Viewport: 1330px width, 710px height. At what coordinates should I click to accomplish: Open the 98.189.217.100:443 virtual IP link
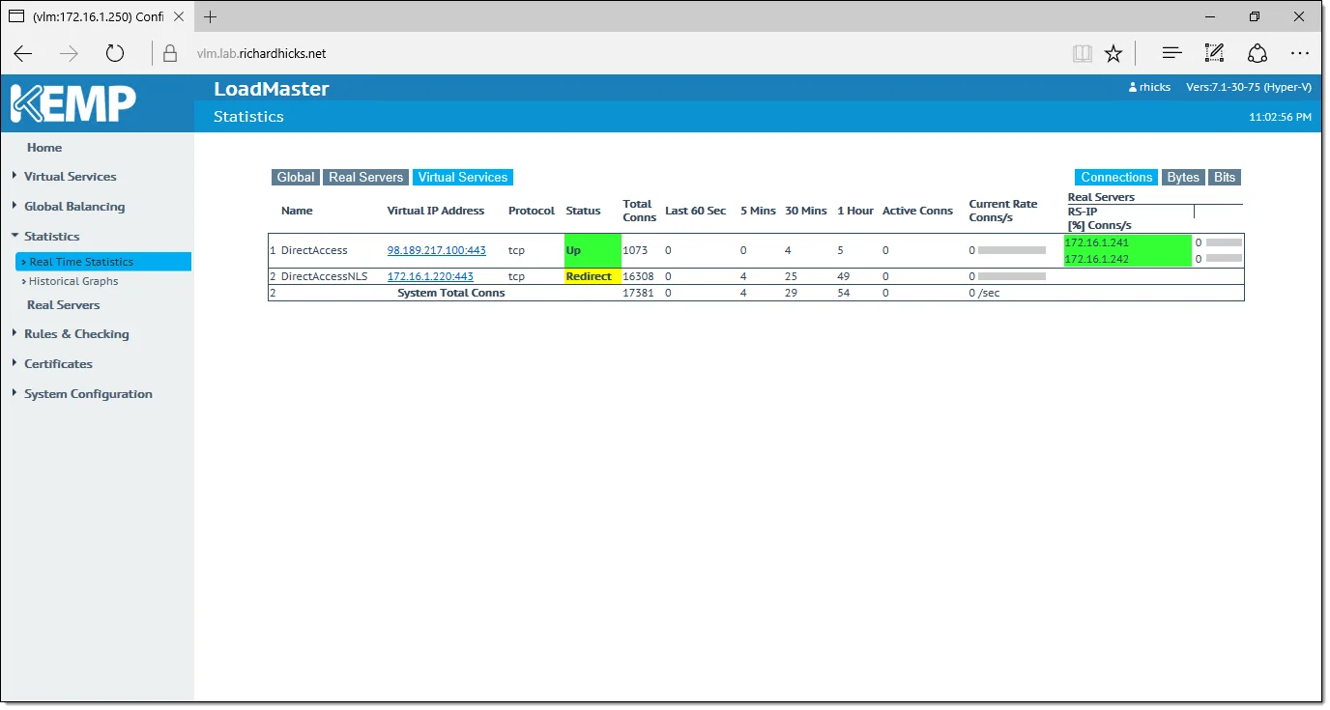[436, 250]
